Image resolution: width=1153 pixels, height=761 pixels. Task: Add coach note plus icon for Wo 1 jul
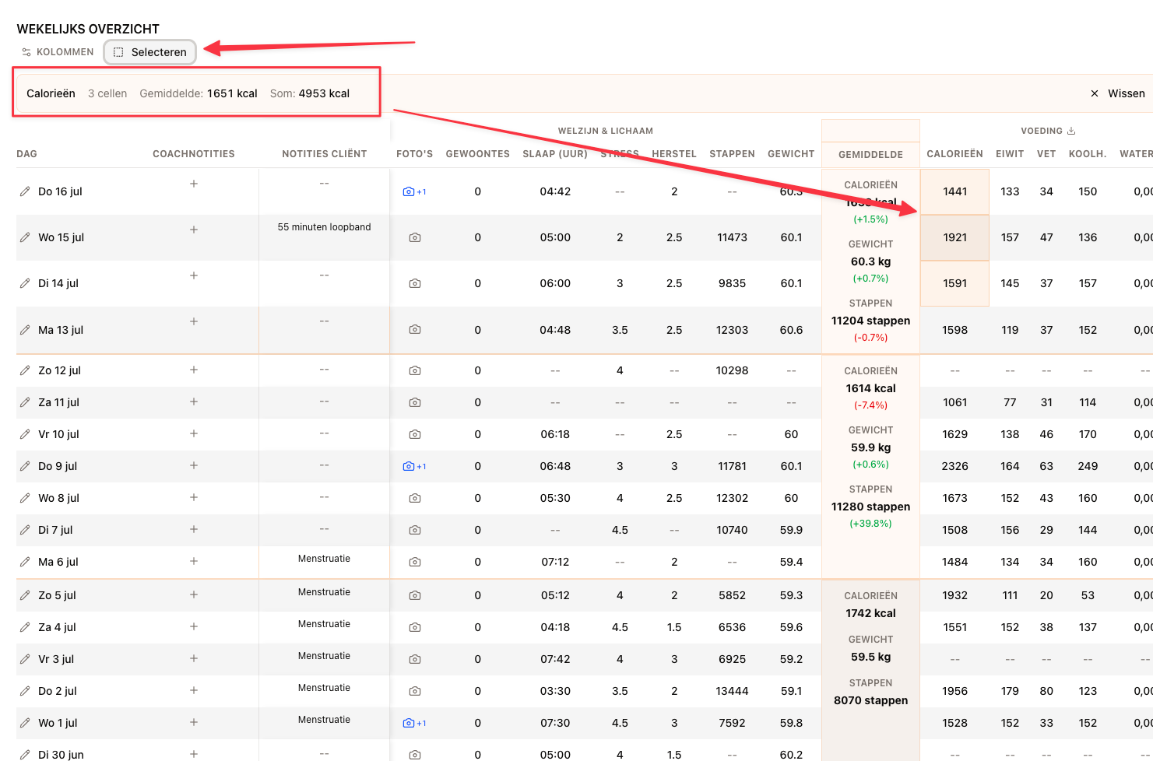click(x=194, y=722)
